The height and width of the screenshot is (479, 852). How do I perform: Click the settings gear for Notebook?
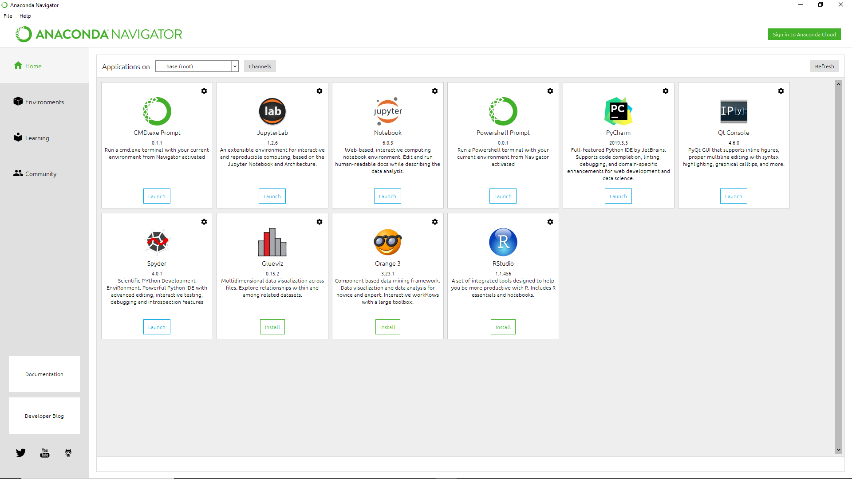tap(435, 90)
